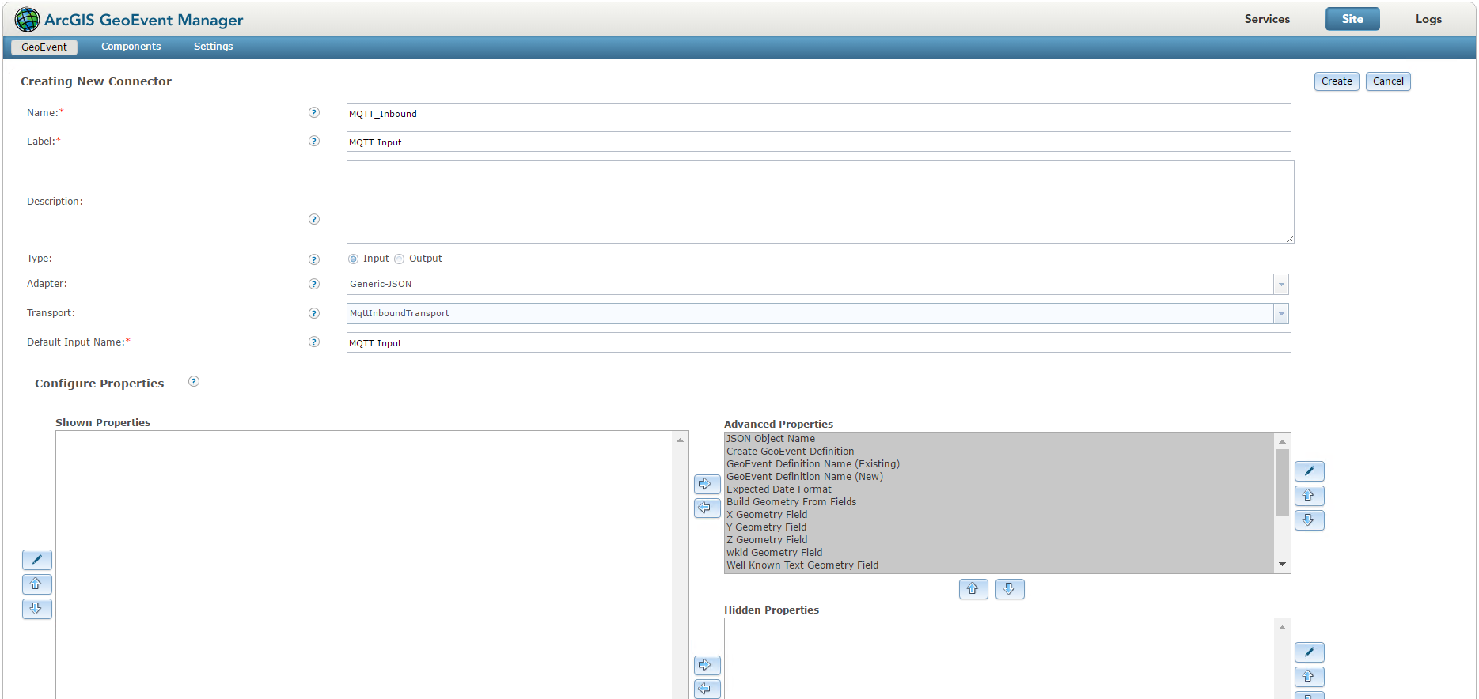This screenshot has width=1479, height=699.
Task: Edit selected Shown Properties item with pencil
Action: [x=37, y=560]
